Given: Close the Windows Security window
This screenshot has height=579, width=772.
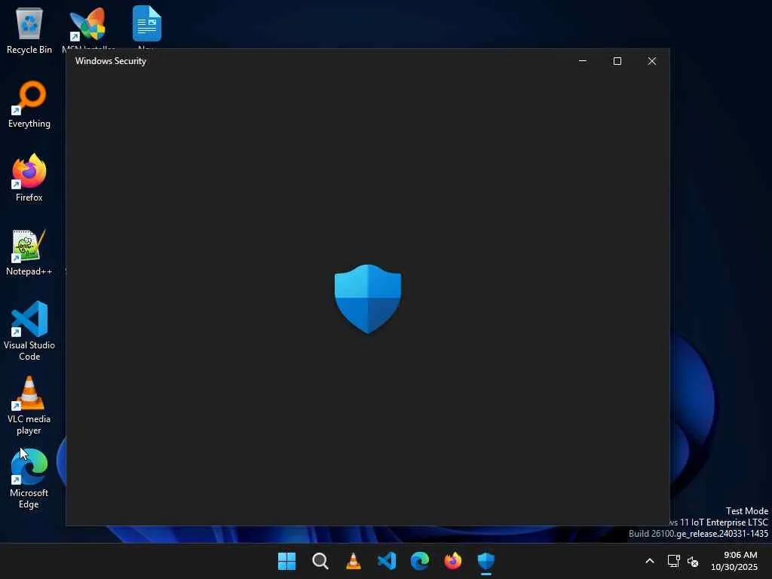Looking at the screenshot, I should pos(652,61).
